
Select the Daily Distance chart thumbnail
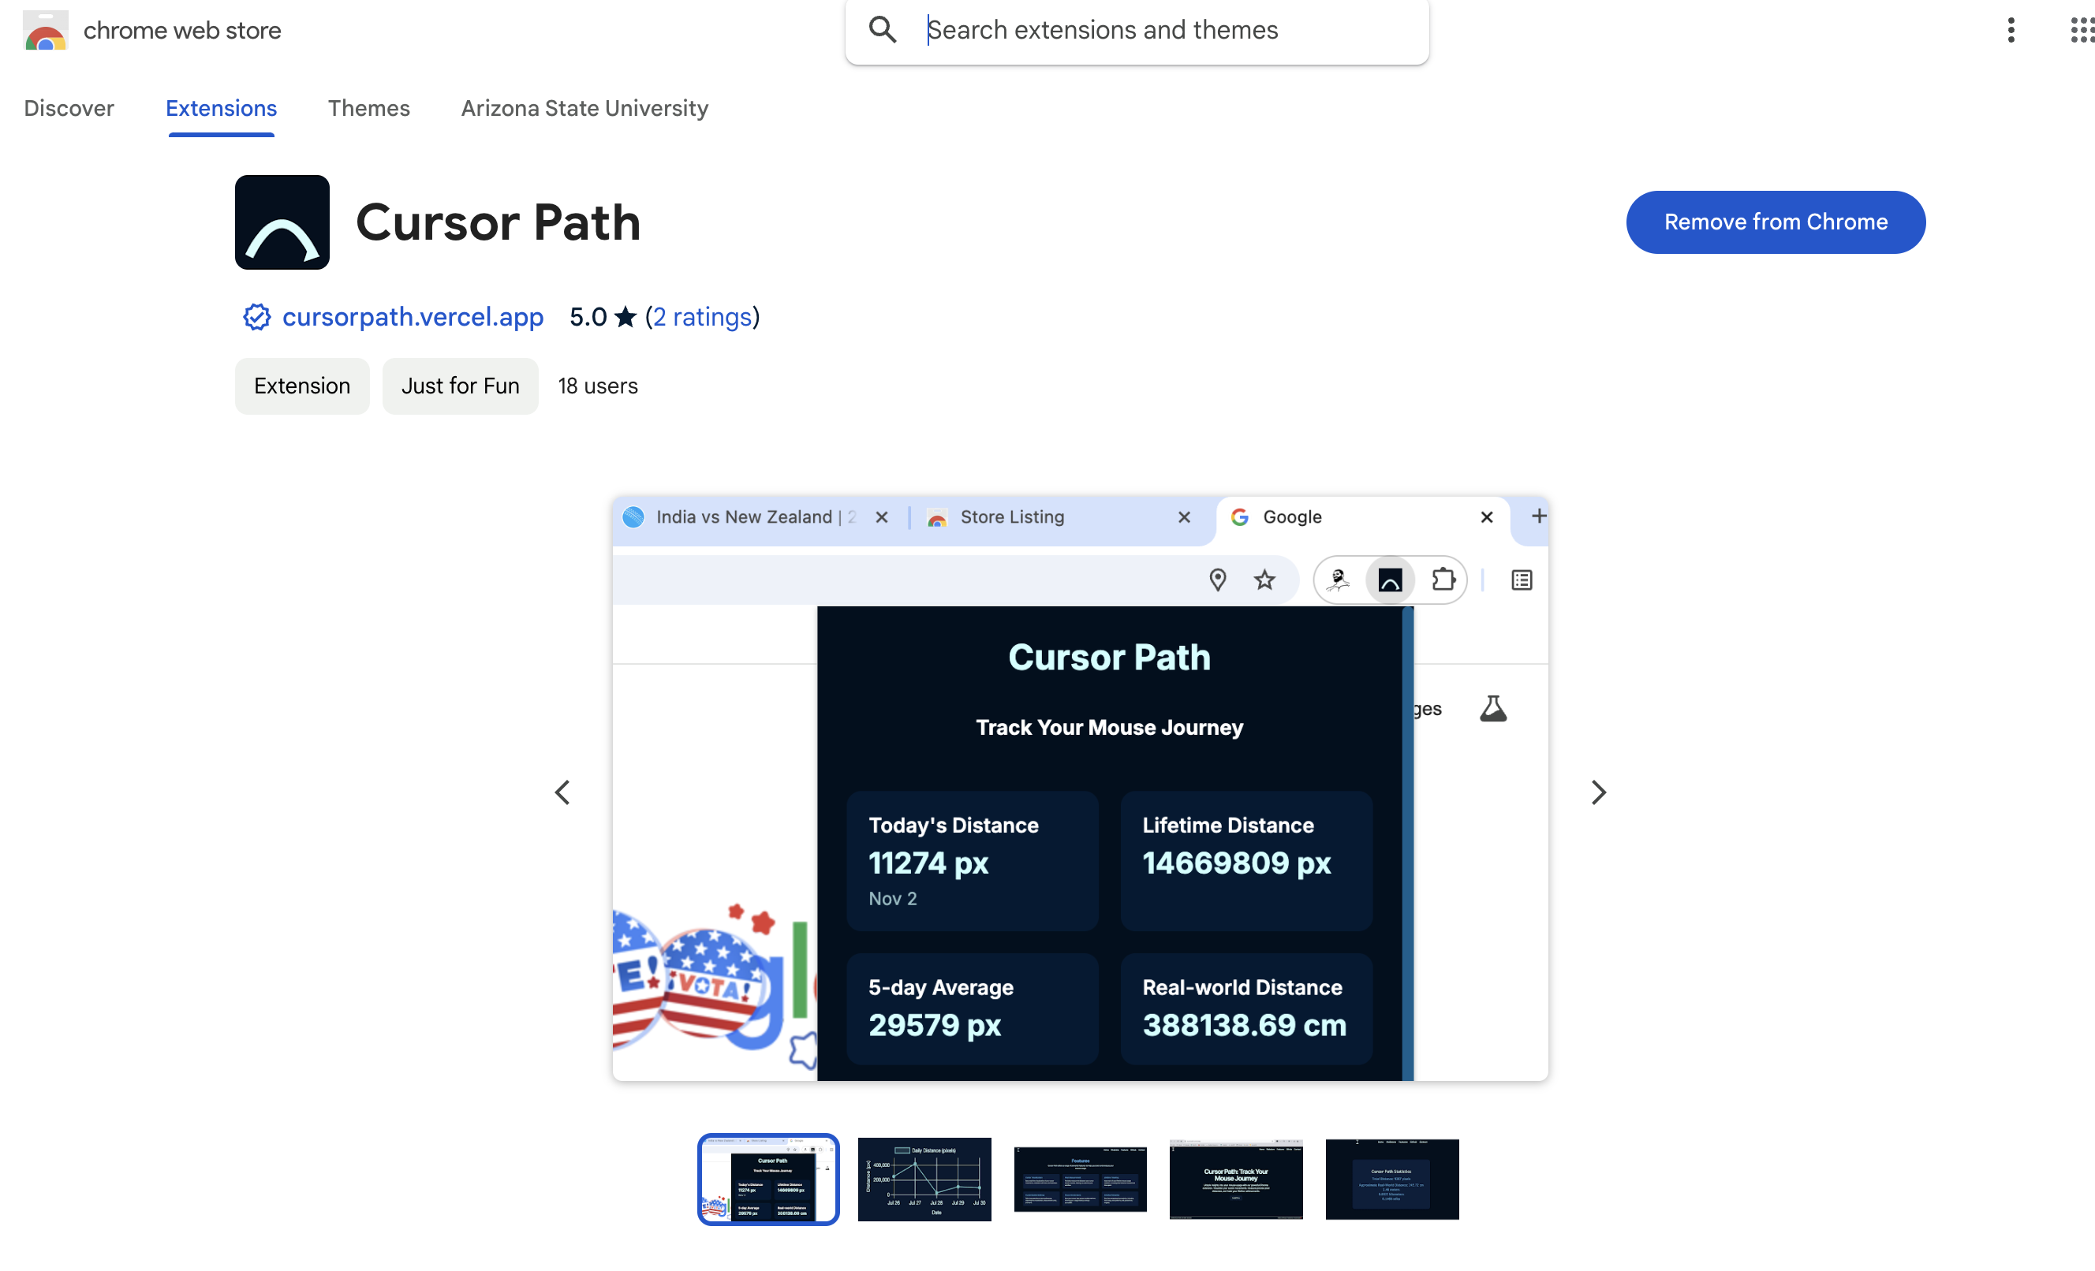pyautogui.click(x=924, y=1180)
